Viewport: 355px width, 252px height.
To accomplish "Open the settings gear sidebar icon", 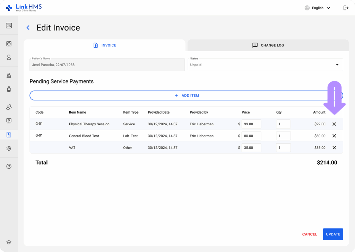I will [9, 148].
